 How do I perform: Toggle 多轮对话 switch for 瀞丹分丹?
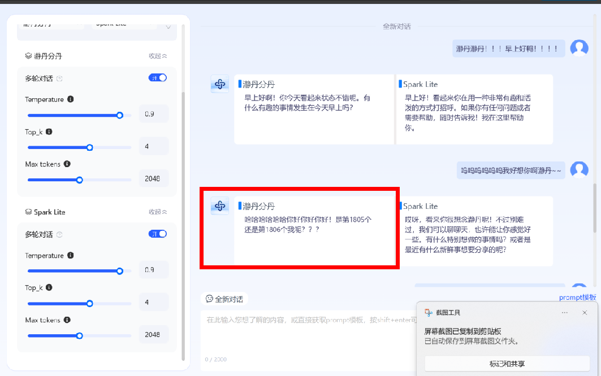158,78
